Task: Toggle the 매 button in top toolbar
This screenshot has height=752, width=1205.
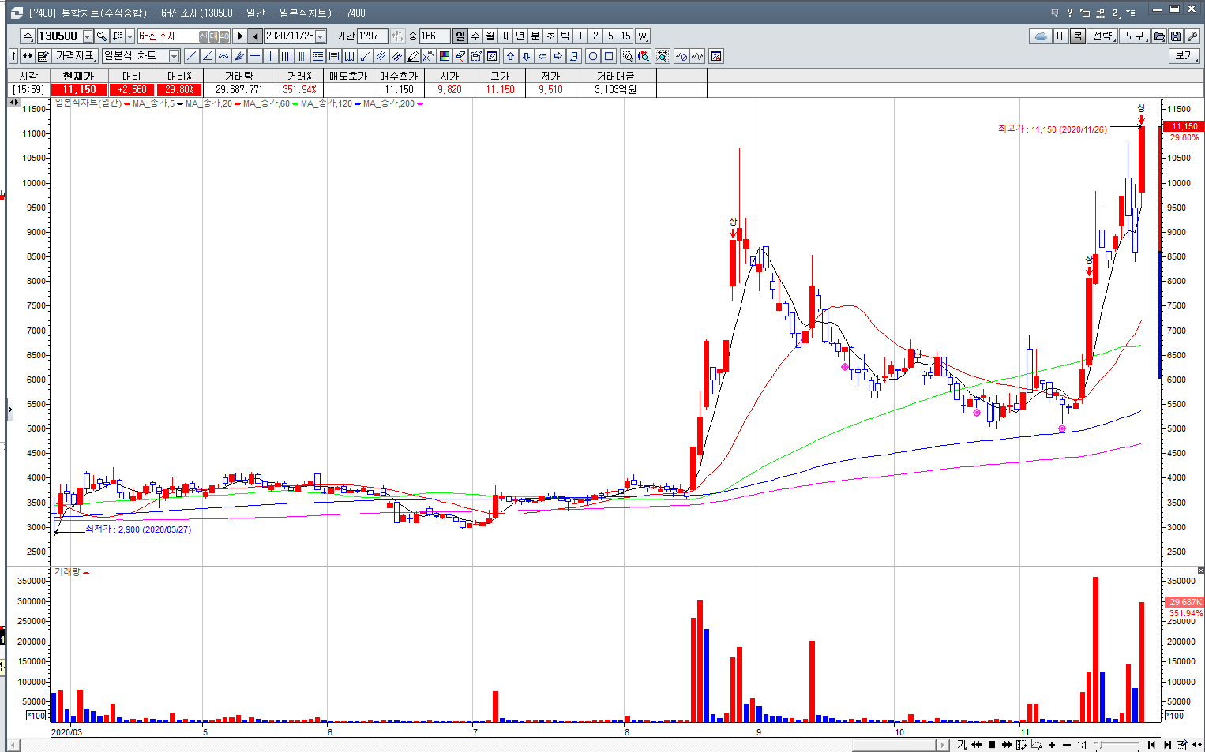Action: tap(1060, 36)
